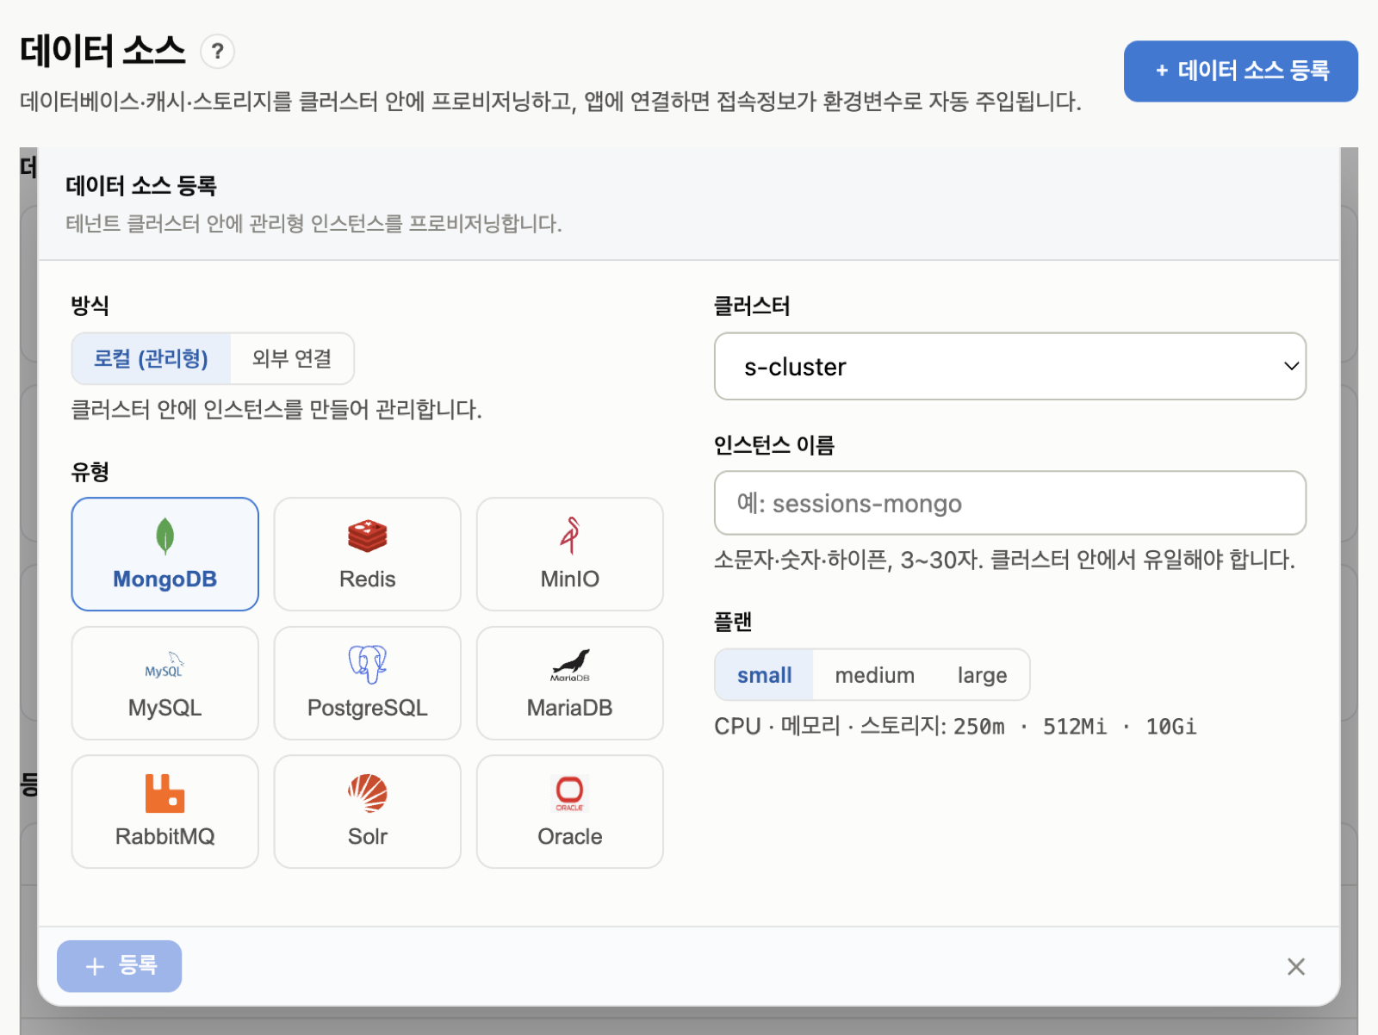Click the CPU · 메모리 · 스토리지 spec text
Viewport: 1378px width, 1035px height.
(x=955, y=726)
